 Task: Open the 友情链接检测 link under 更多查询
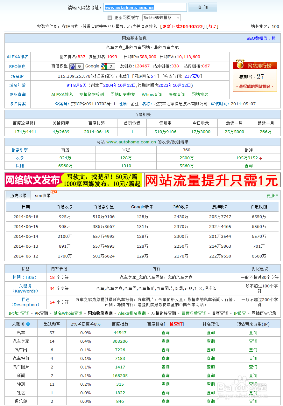92,94
